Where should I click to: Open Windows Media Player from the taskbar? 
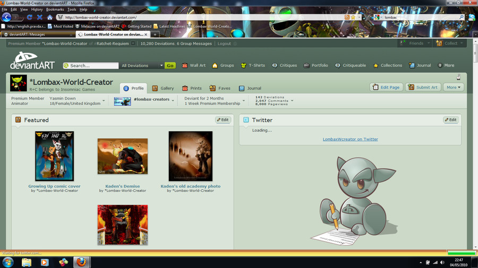coord(45,262)
